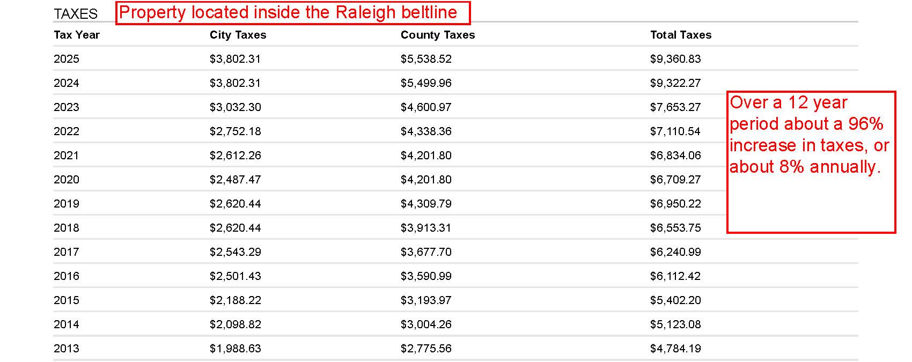This screenshot has width=912, height=362.
Task: Click the County Taxes column header
Action: (x=437, y=35)
